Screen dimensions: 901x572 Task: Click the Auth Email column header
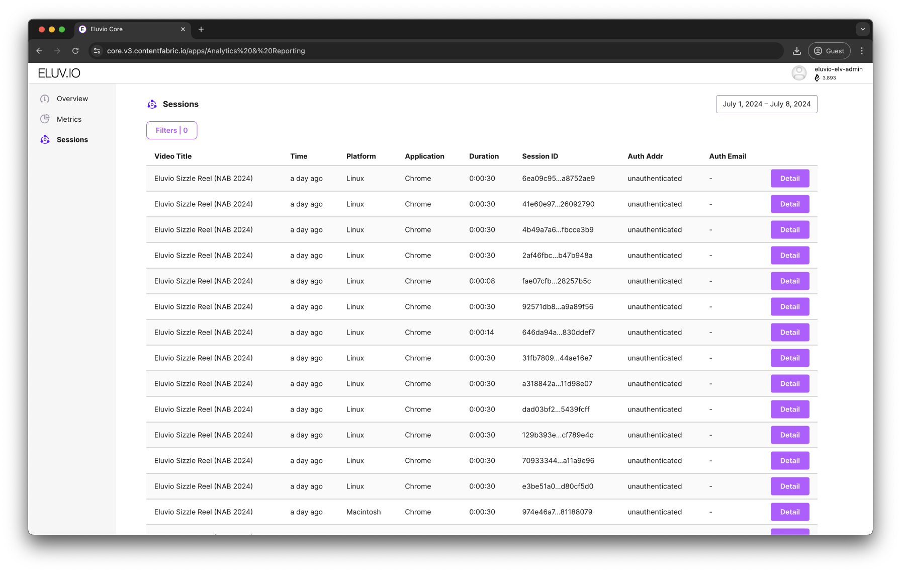coord(728,156)
